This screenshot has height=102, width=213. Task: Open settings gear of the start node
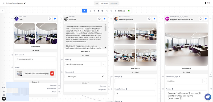[50, 19]
